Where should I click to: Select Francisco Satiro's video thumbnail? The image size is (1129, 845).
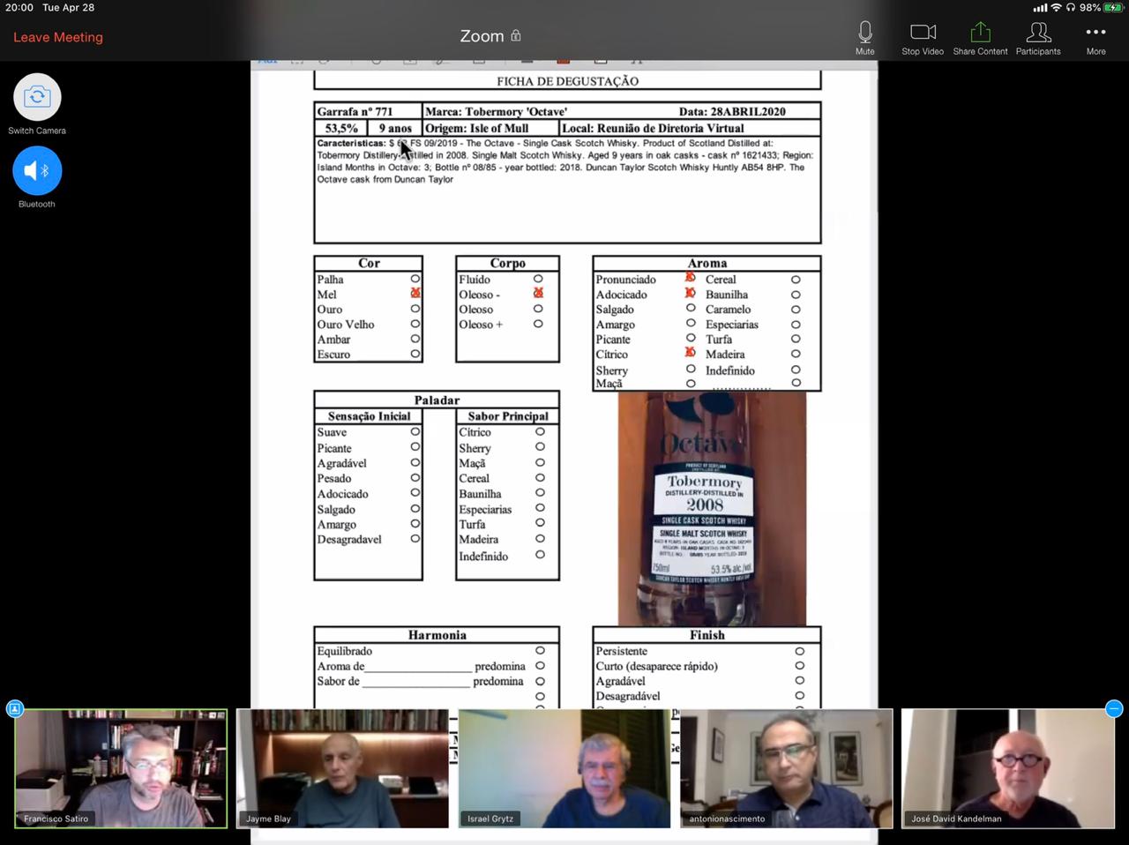[x=121, y=768]
